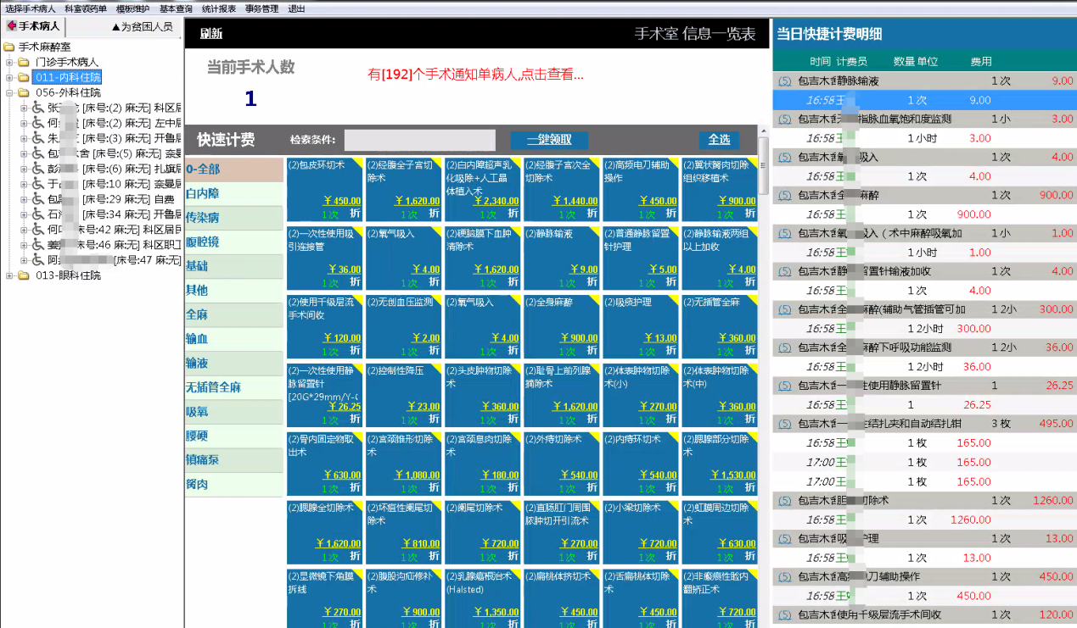Open the 统计报表 menu

coord(219,8)
